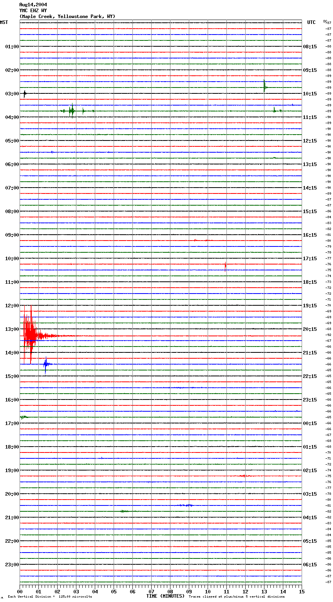Select the 23:00 MST time label
The height and width of the screenshot is (602, 333).
coord(12,565)
